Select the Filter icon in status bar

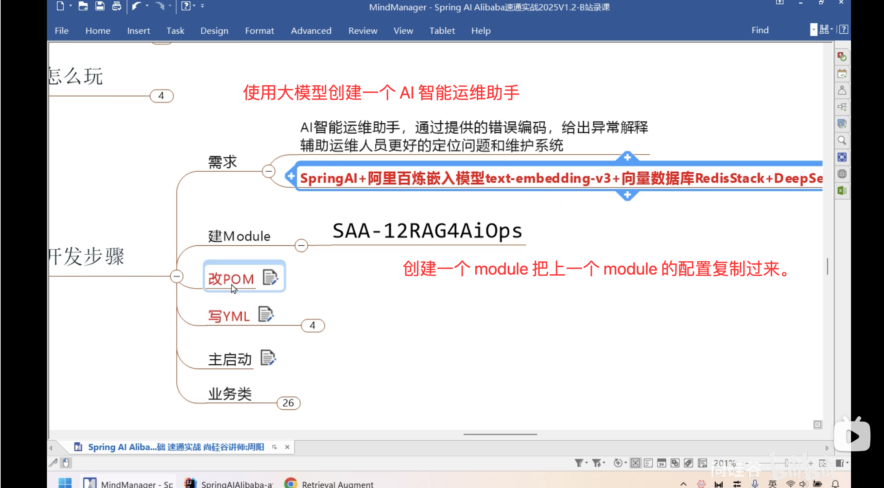[579, 463]
